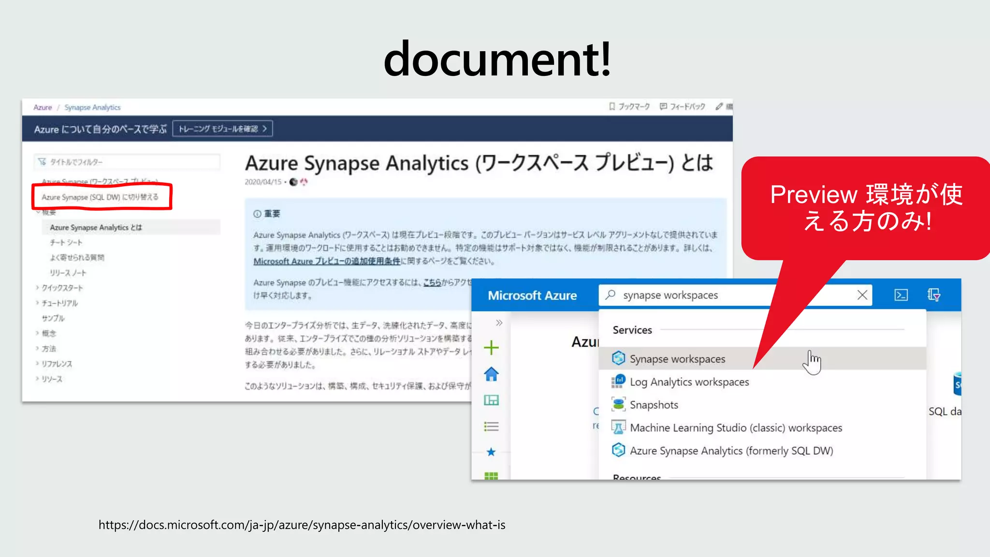This screenshot has height=557, width=990.
Task: Go to Azure portal Home icon
Action: point(491,374)
